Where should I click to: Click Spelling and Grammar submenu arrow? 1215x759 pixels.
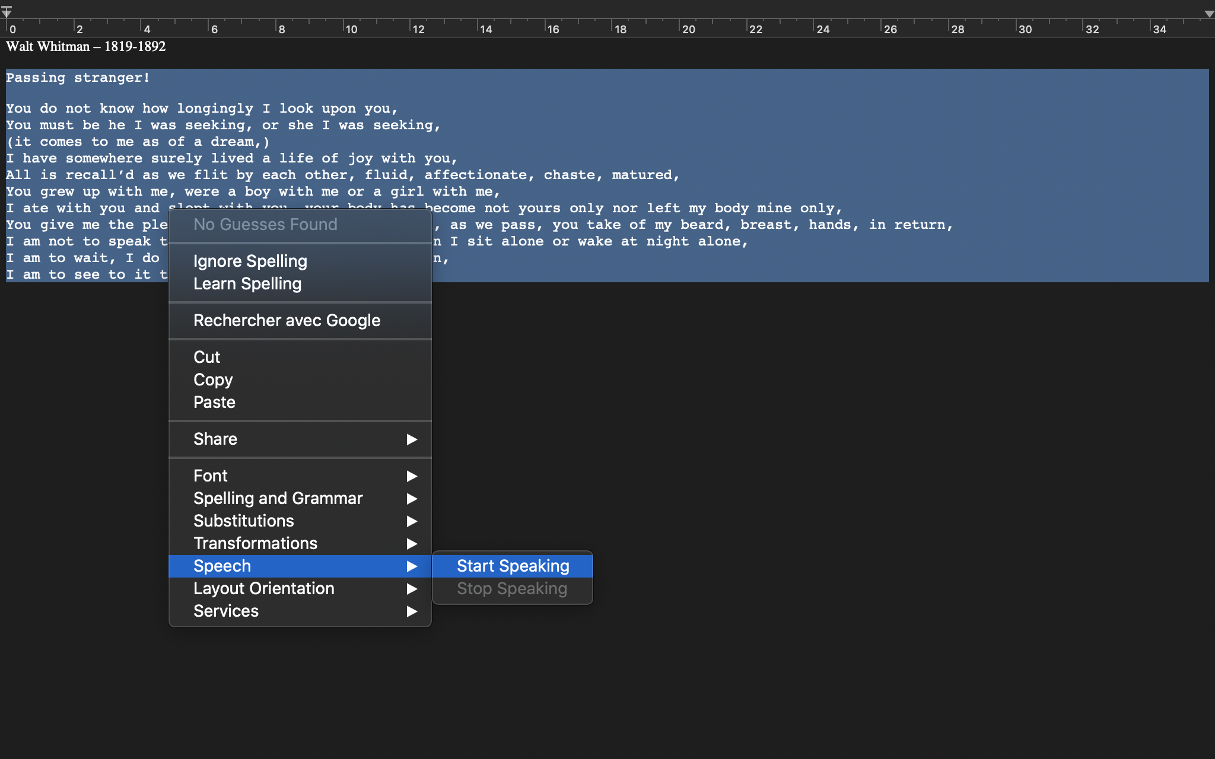coord(412,499)
